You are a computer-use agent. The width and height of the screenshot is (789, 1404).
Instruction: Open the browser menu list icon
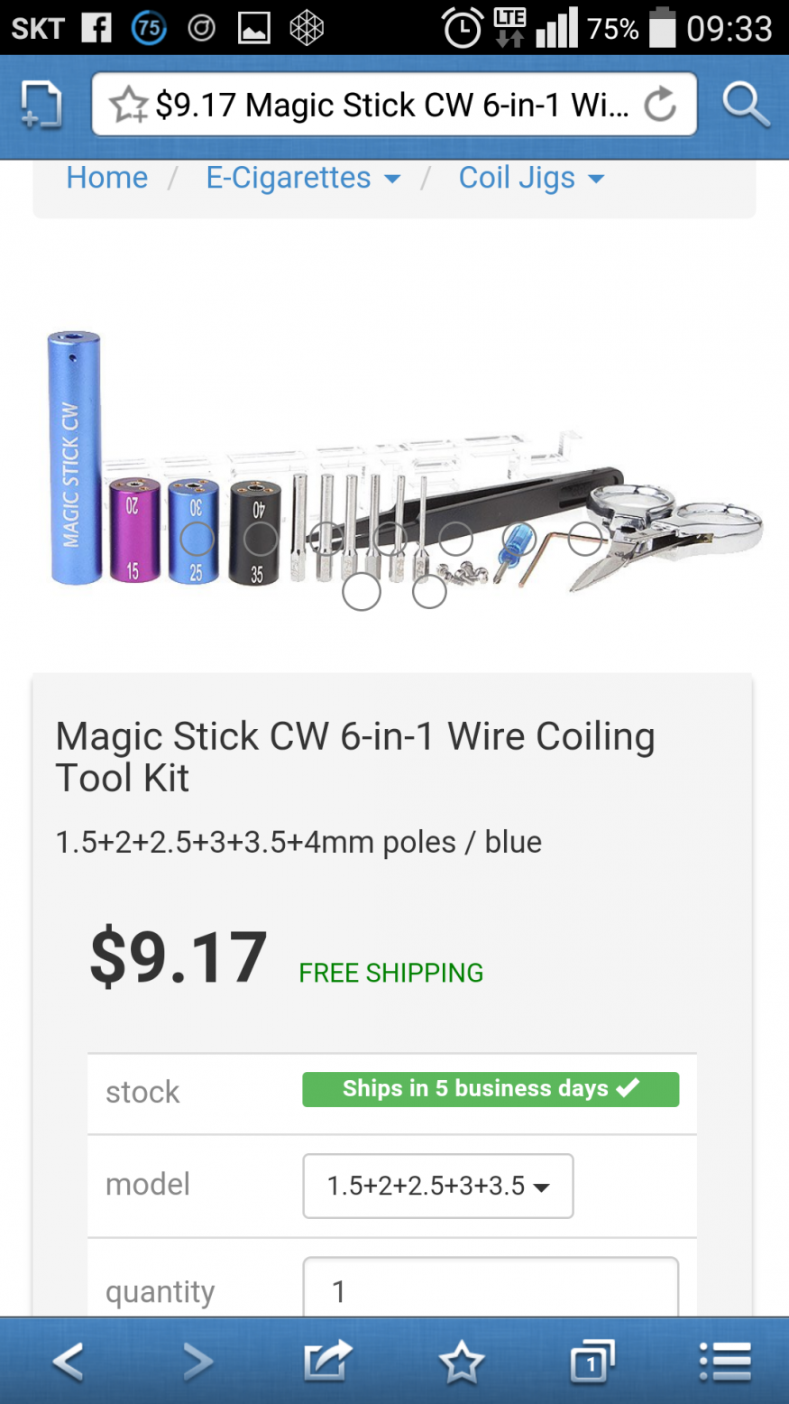[x=725, y=1361]
